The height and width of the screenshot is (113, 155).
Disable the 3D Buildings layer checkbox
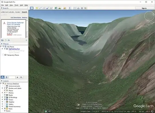coord(5,97)
